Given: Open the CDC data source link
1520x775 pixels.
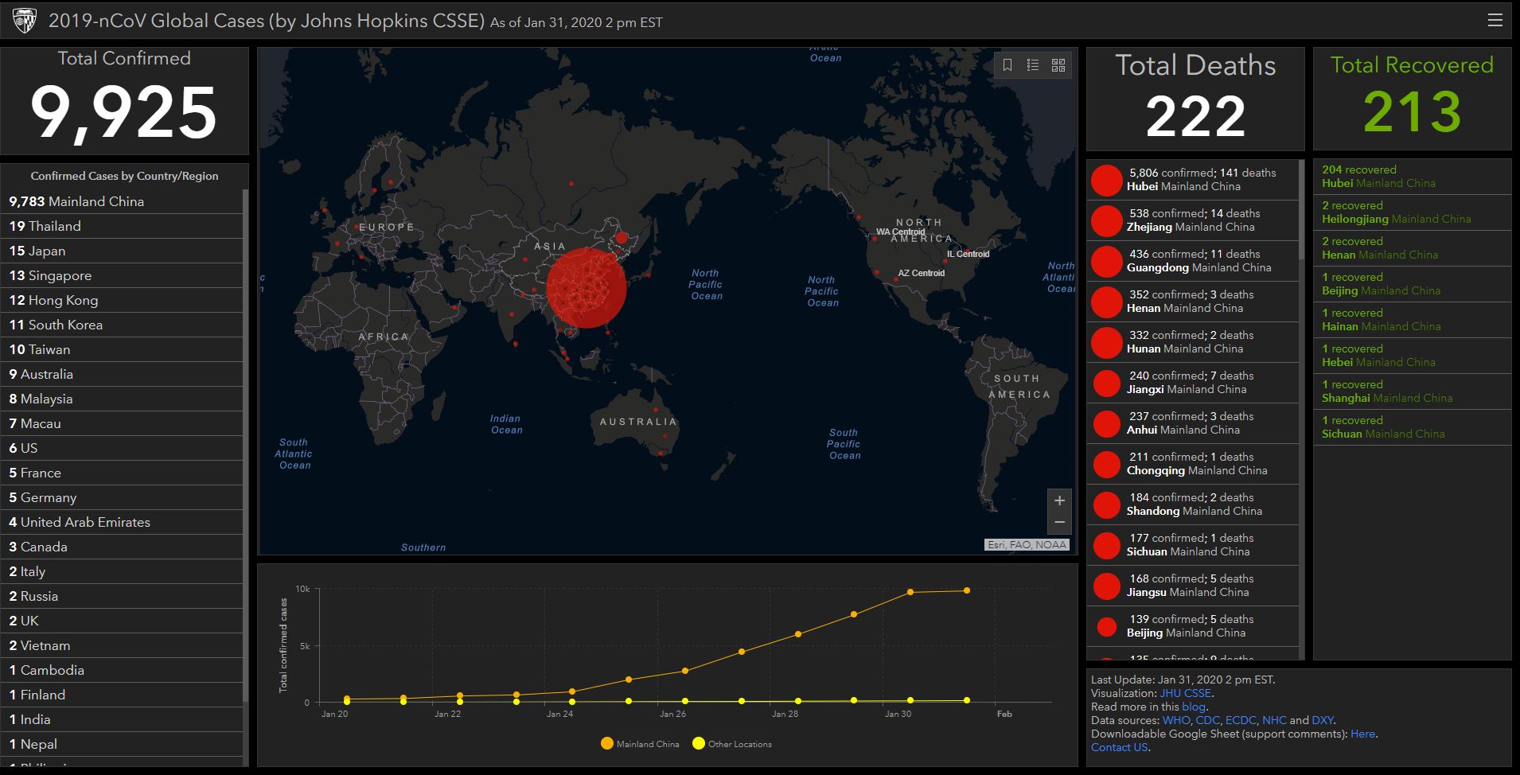Looking at the screenshot, I should point(1207,720).
